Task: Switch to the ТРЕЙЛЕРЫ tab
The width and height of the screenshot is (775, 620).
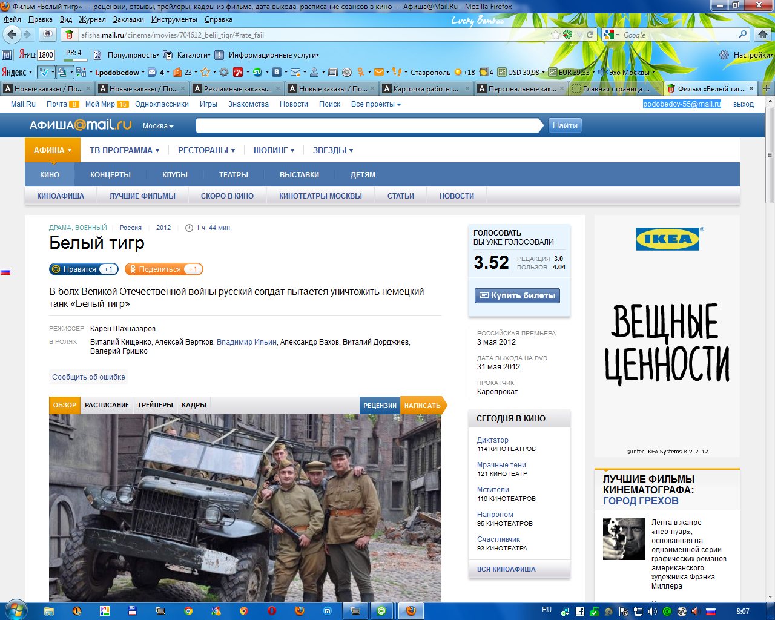Action: coord(155,405)
